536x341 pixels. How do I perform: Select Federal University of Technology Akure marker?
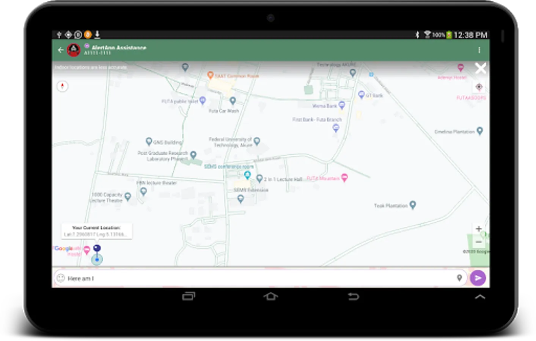[257, 141]
